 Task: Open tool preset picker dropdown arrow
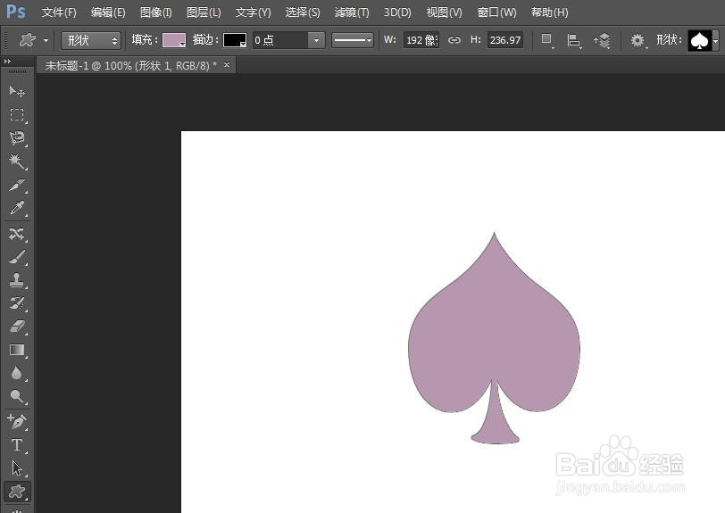[x=46, y=40]
